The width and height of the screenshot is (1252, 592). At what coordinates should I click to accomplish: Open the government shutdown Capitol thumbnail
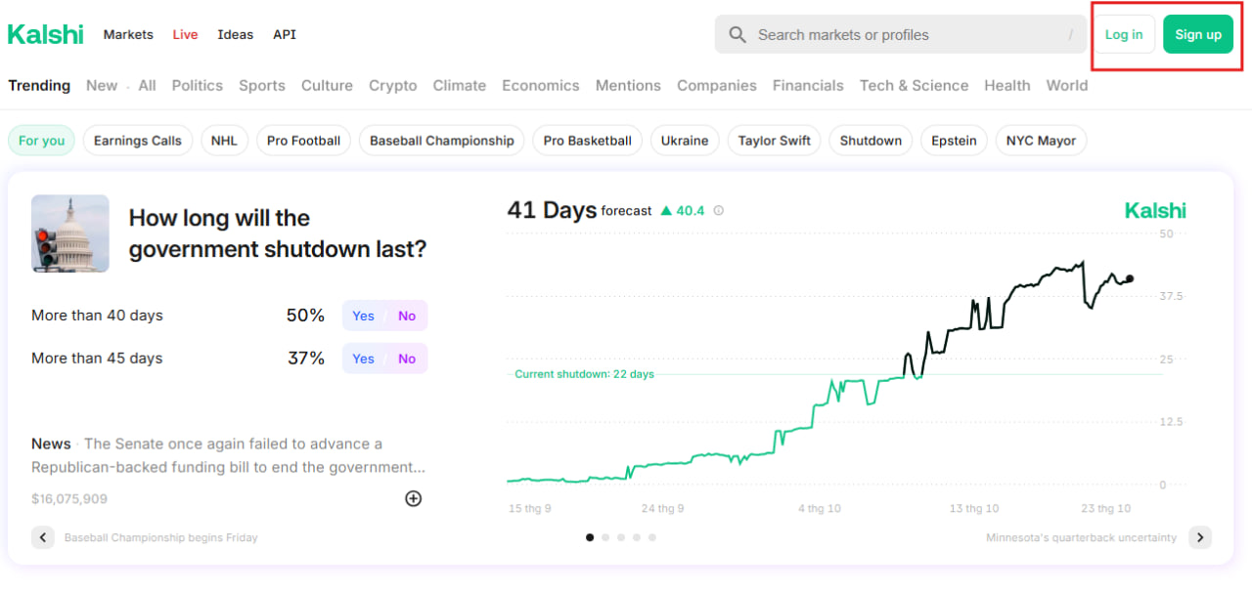point(70,233)
